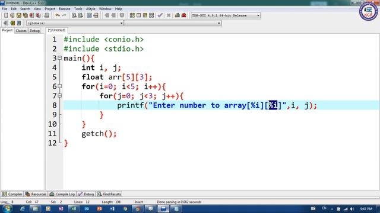Click the Undo arrow icon
380x213 pixels.
pyautogui.click(x=58, y=15)
